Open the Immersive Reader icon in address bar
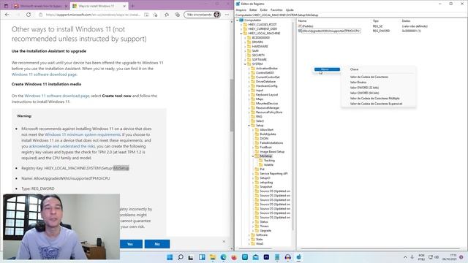Viewport: 468px width, 263px height. (146, 15)
